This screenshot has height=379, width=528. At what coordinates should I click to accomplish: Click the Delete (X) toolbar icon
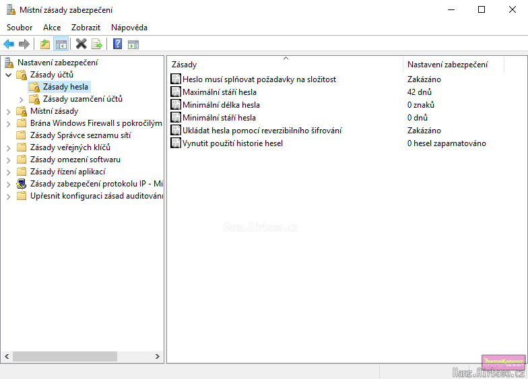pos(81,44)
